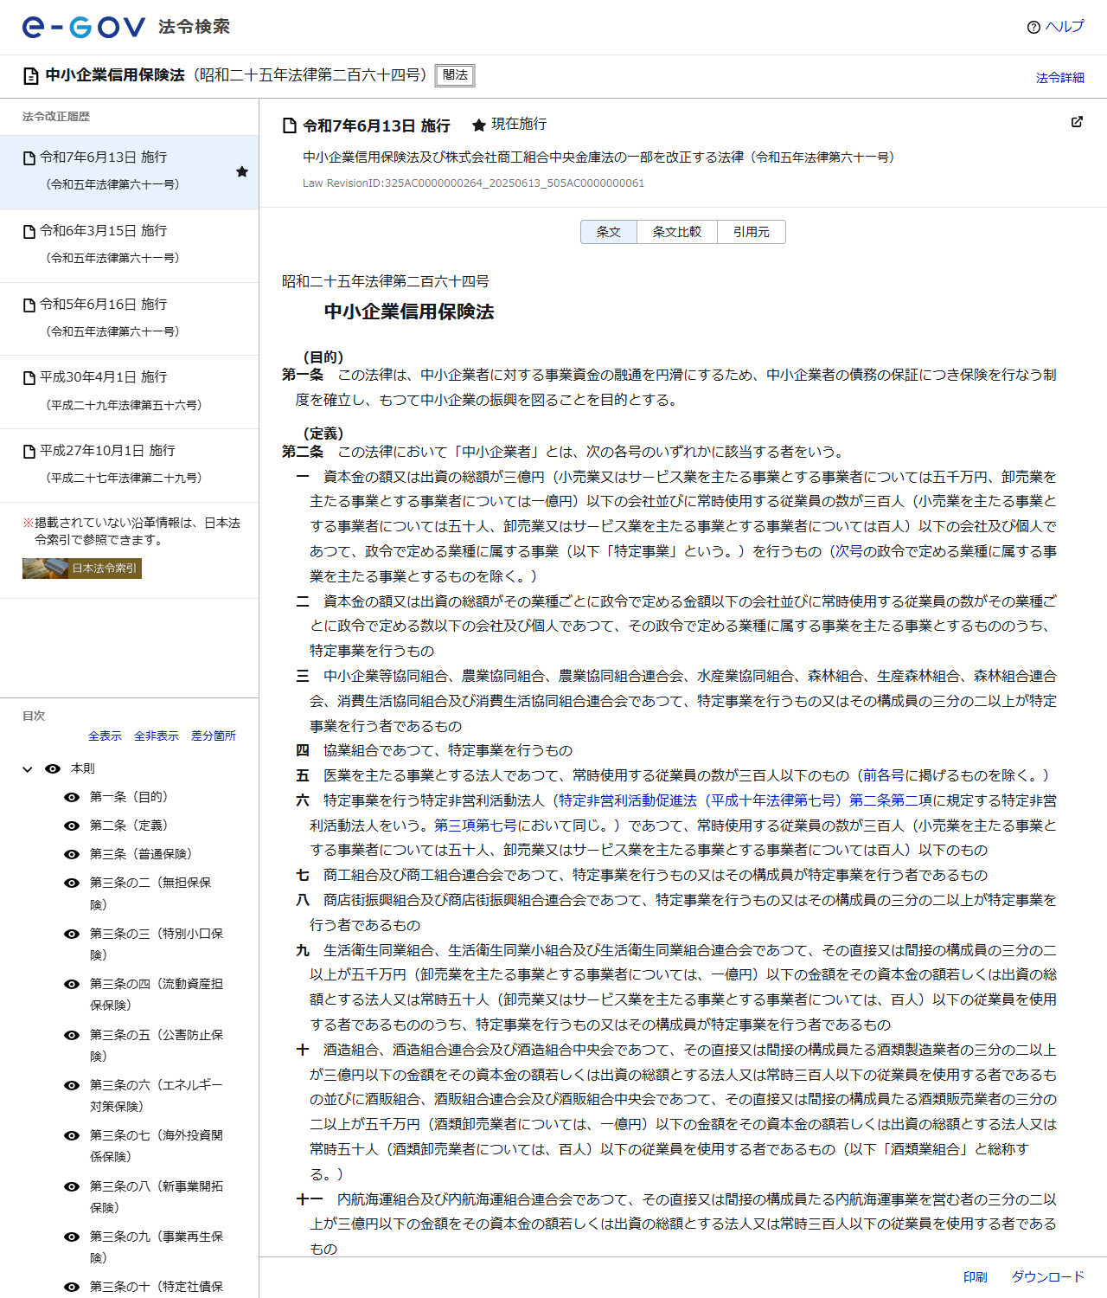The width and height of the screenshot is (1107, 1298).
Task: Switch to the 条文比較 tab
Action: 677,232
